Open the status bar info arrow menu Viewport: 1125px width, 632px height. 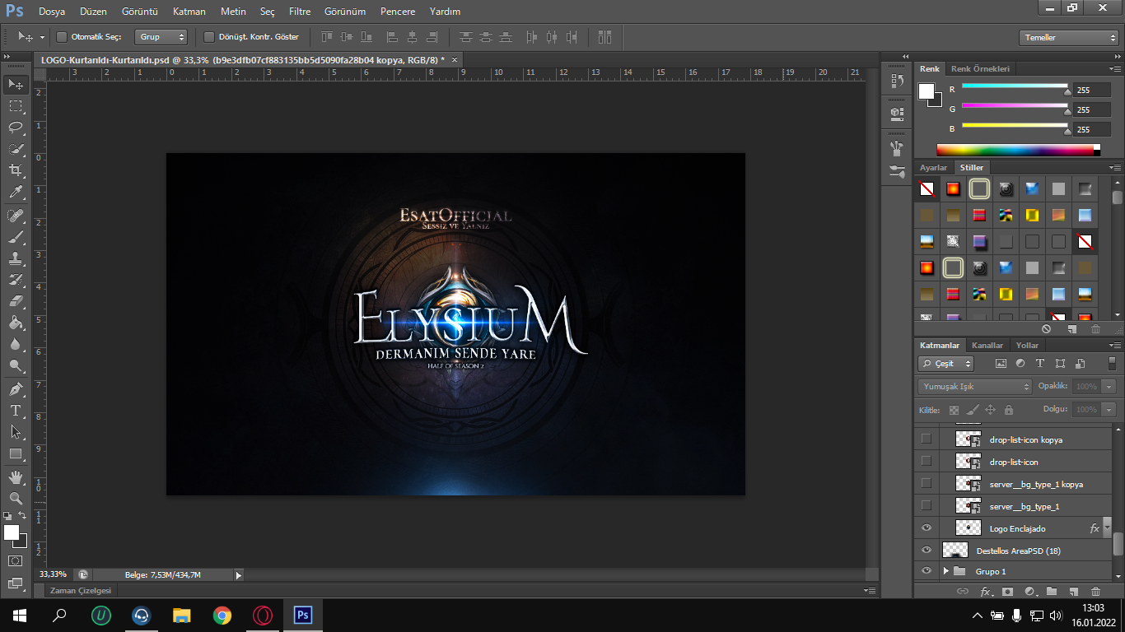point(239,575)
